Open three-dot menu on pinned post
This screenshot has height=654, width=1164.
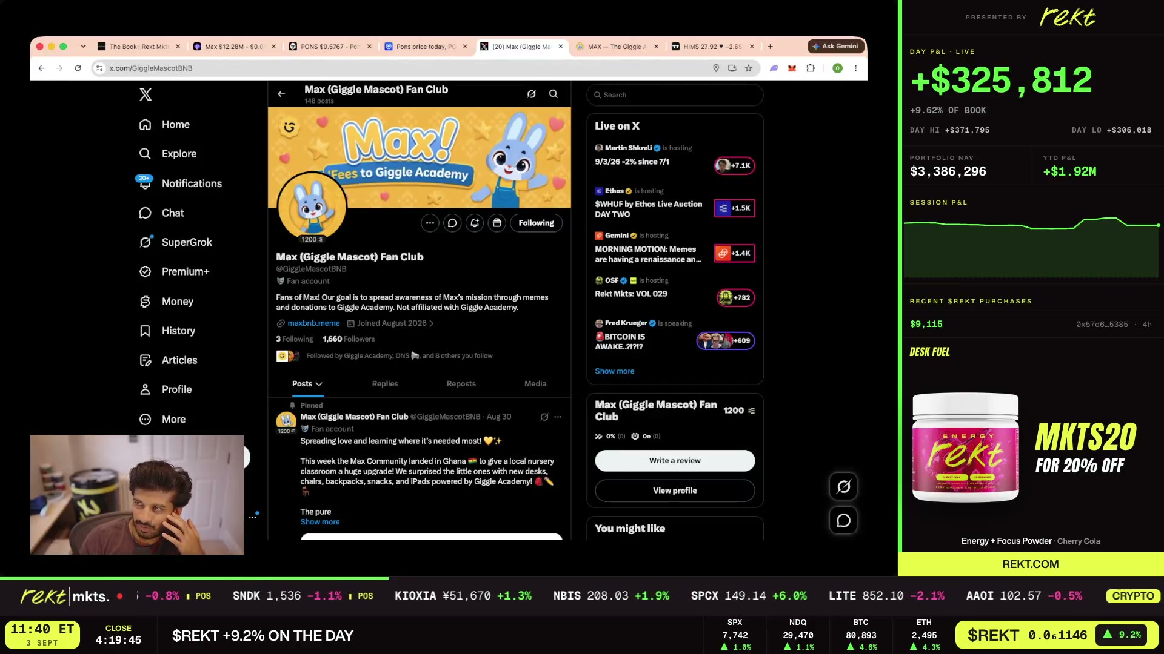coord(558,417)
